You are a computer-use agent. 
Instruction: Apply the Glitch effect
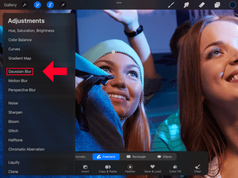(39, 131)
